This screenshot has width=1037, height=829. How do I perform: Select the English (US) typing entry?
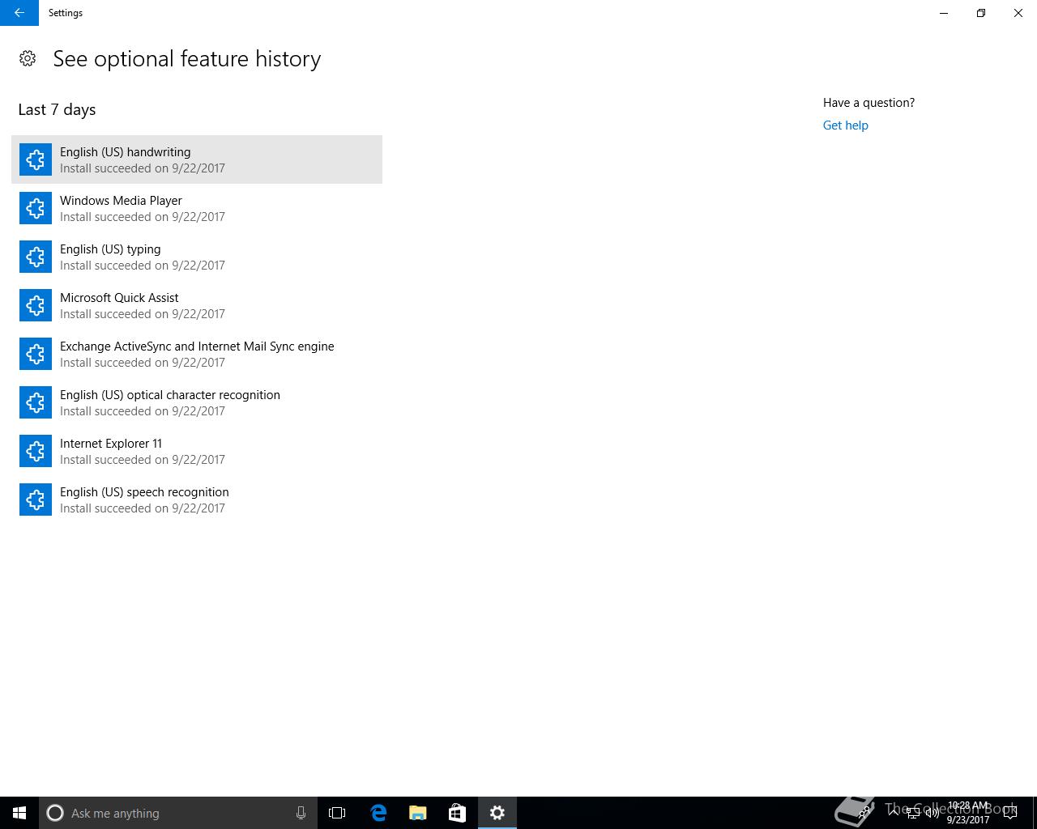(197, 257)
